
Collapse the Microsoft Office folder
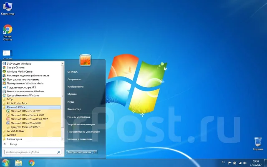pos(32,107)
